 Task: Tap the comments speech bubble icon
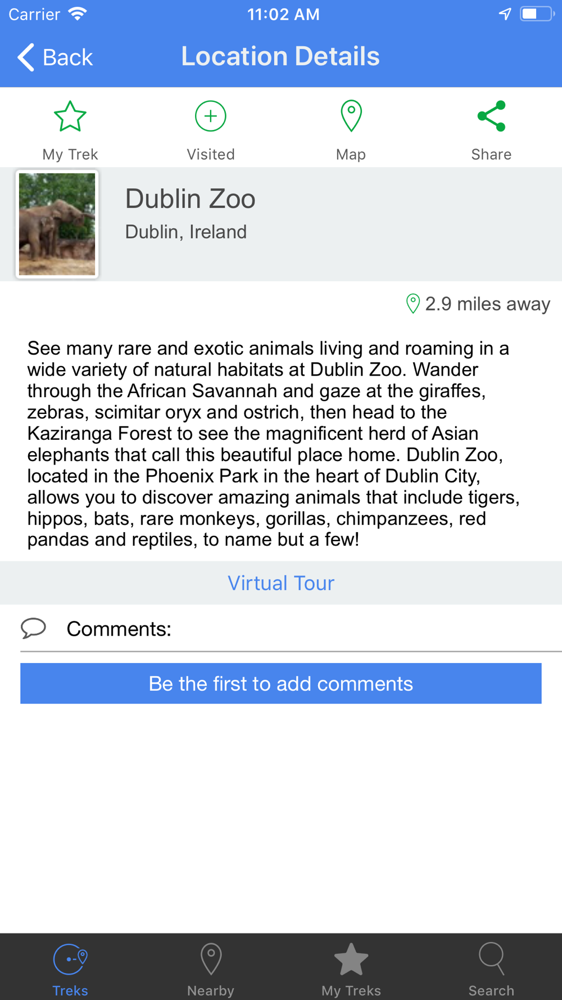[x=33, y=628]
